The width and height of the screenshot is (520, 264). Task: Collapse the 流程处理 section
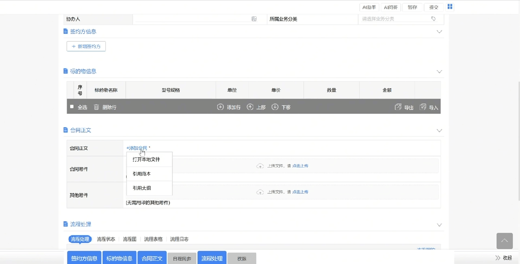tap(440, 225)
